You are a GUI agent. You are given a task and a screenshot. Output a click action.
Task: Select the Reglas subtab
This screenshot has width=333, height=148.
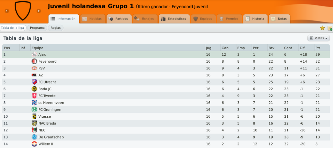pyautogui.click(x=56, y=28)
